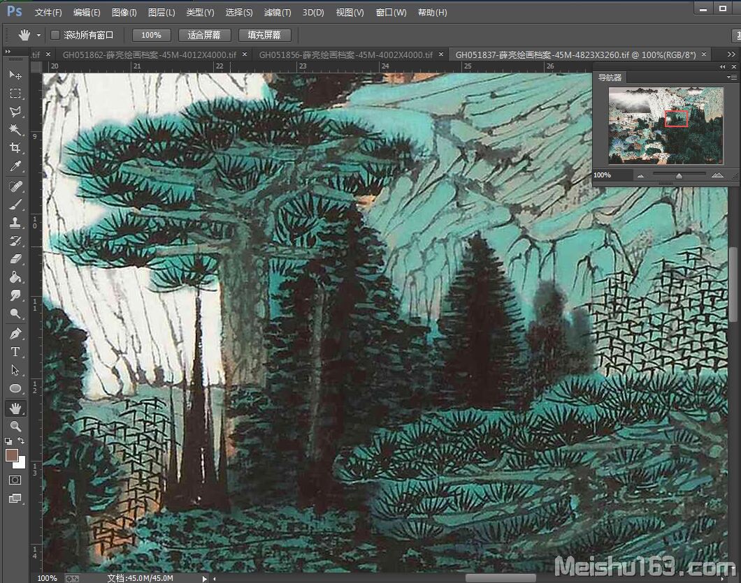Select the Brush tool

pyautogui.click(x=15, y=205)
